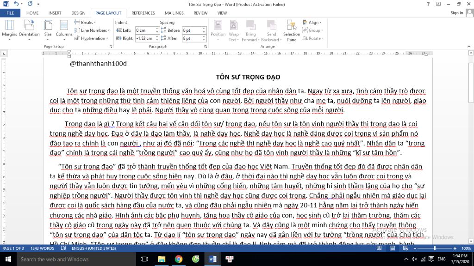Click PAGE 1 OF 3 status indicator

(13, 248)
